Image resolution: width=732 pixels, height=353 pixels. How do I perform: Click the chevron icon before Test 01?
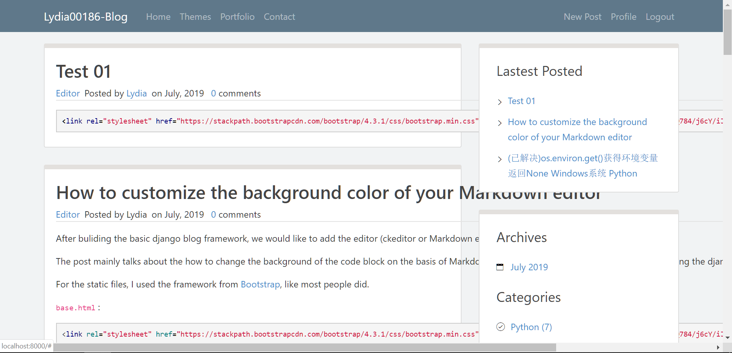point(500,102)
